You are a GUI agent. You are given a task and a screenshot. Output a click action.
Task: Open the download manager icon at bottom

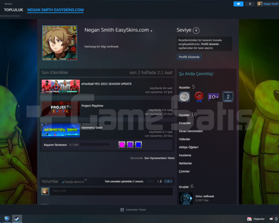[x=122, y=210]
